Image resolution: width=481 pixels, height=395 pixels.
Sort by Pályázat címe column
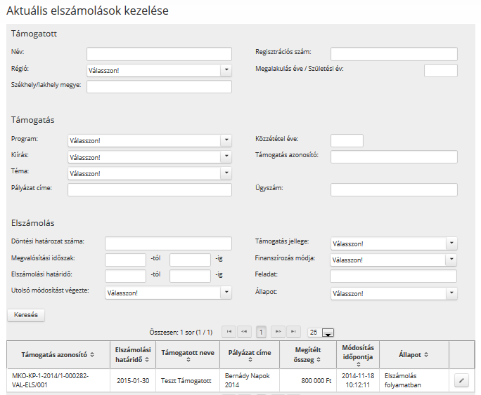(250, 360)
